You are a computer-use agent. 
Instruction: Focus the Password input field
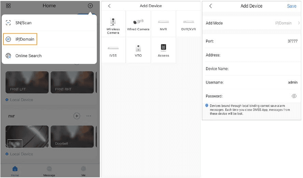click(252, 96)
